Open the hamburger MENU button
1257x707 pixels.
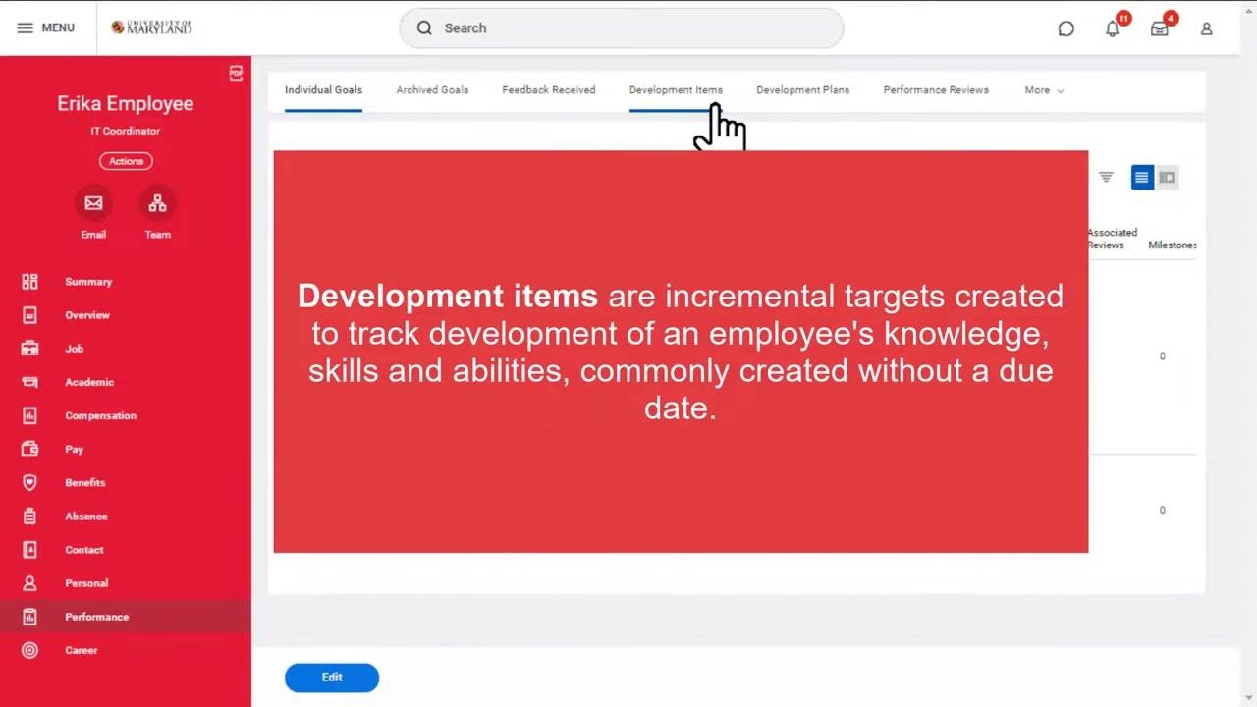tap(45, 27)
